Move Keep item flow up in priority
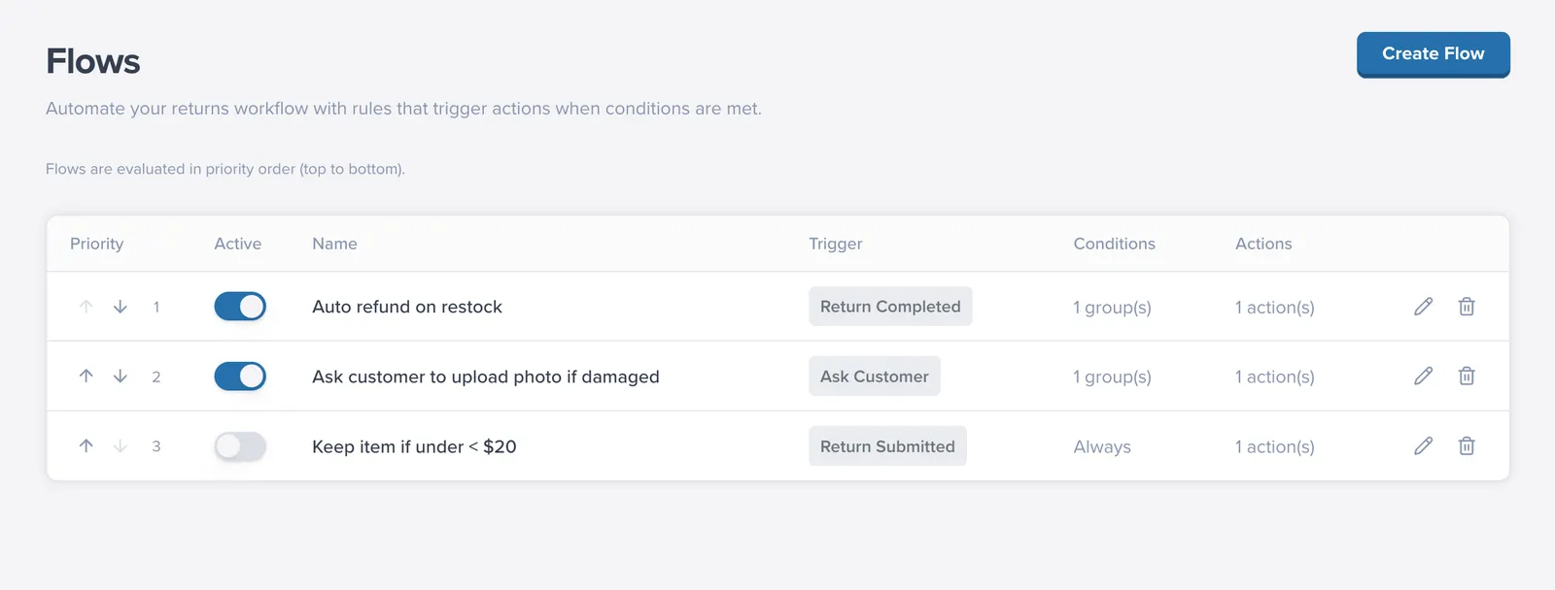The height and width of the screenshot is (590, 1555). [x=86, y=446]
